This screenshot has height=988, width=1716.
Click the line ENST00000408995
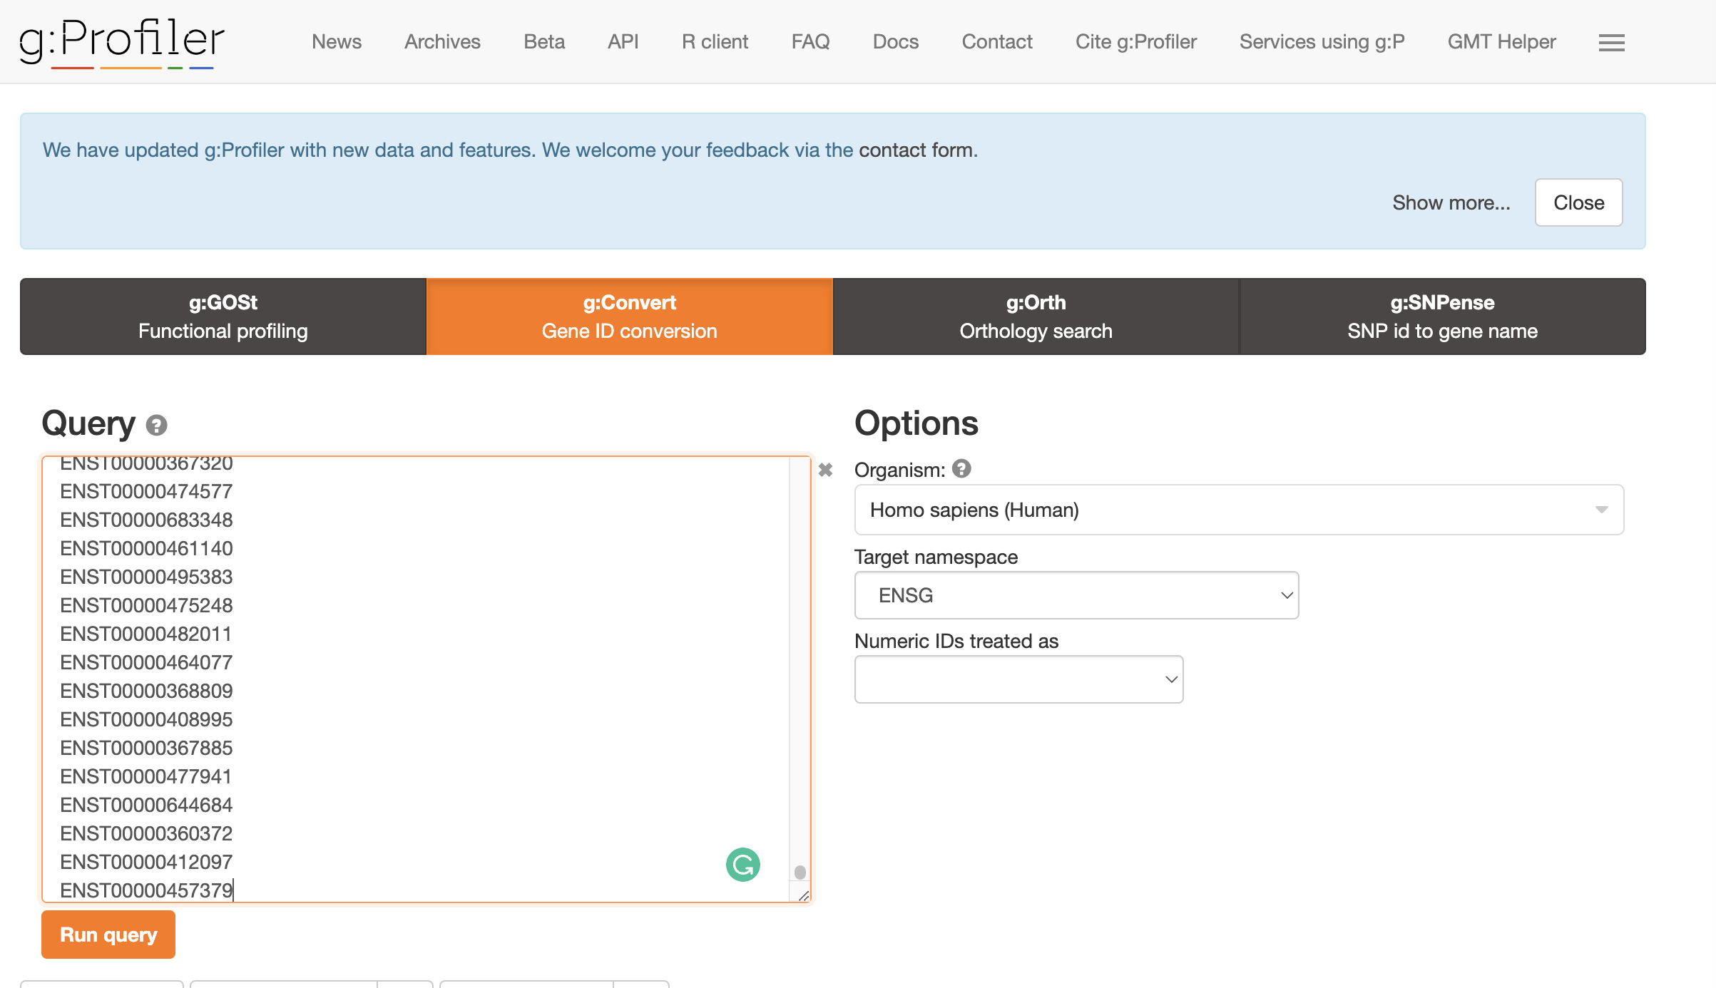click(x=146, y=719)
